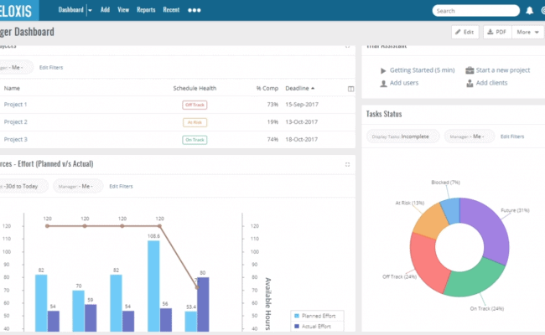Download the dashboard as PDF
The image size is (545, 335).
(497, 32)
